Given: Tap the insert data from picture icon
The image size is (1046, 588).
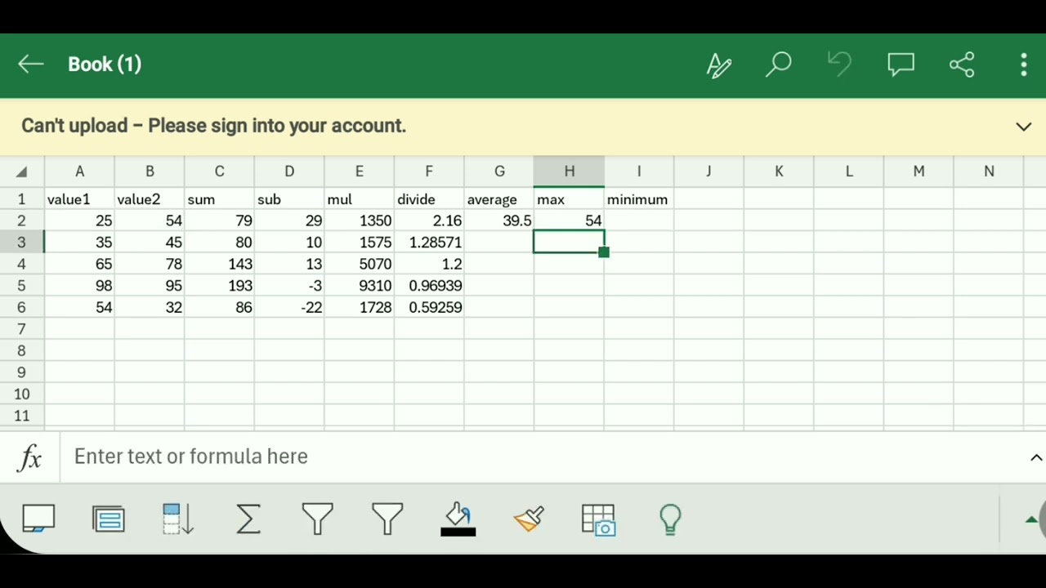Looking at the screenshot, I should tap(598, 519).
